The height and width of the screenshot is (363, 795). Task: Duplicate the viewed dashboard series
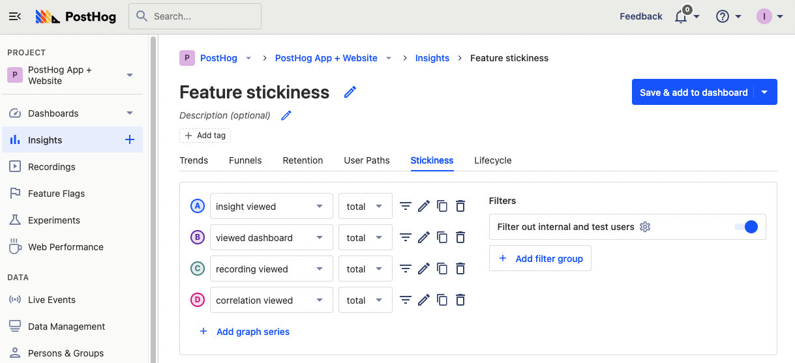(x=442, y=237)
